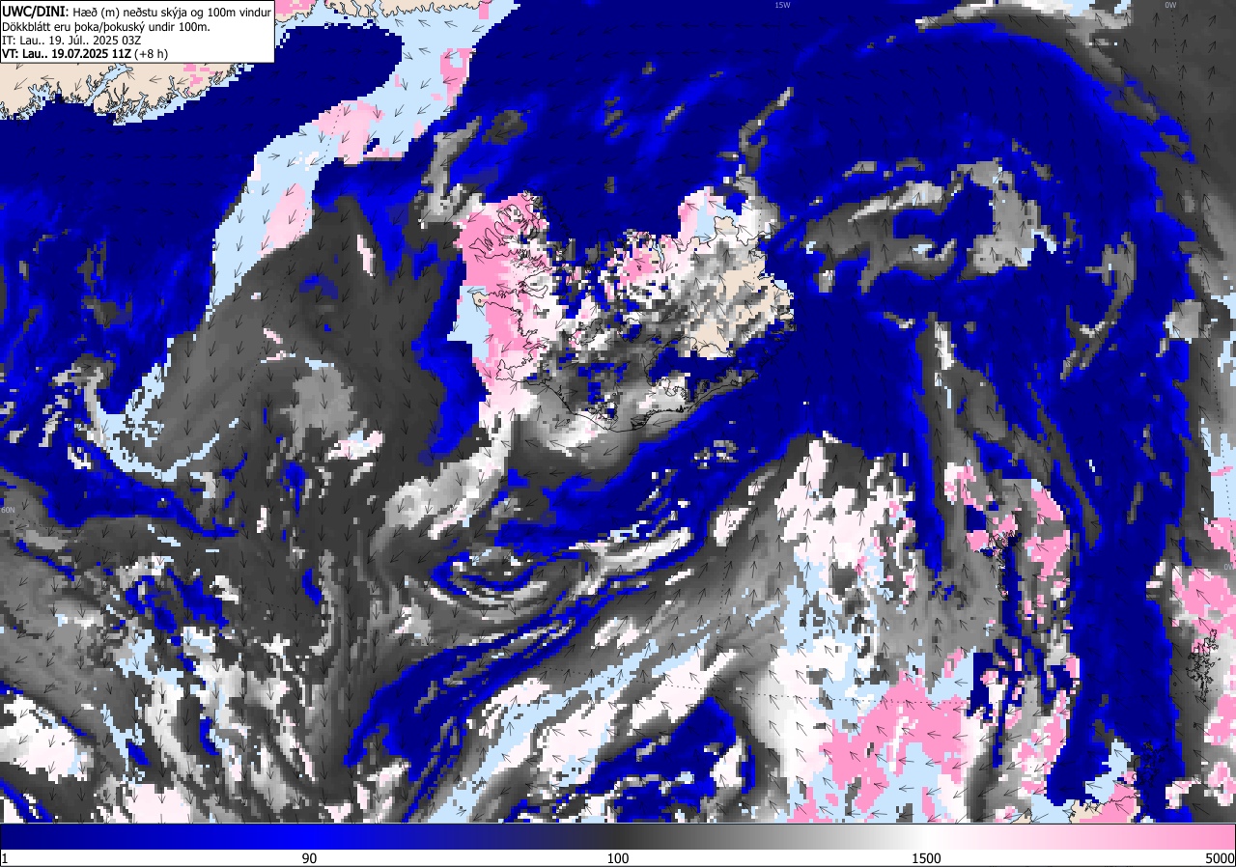Click the UWC/DINI title line in legend box

coord(137,12)
